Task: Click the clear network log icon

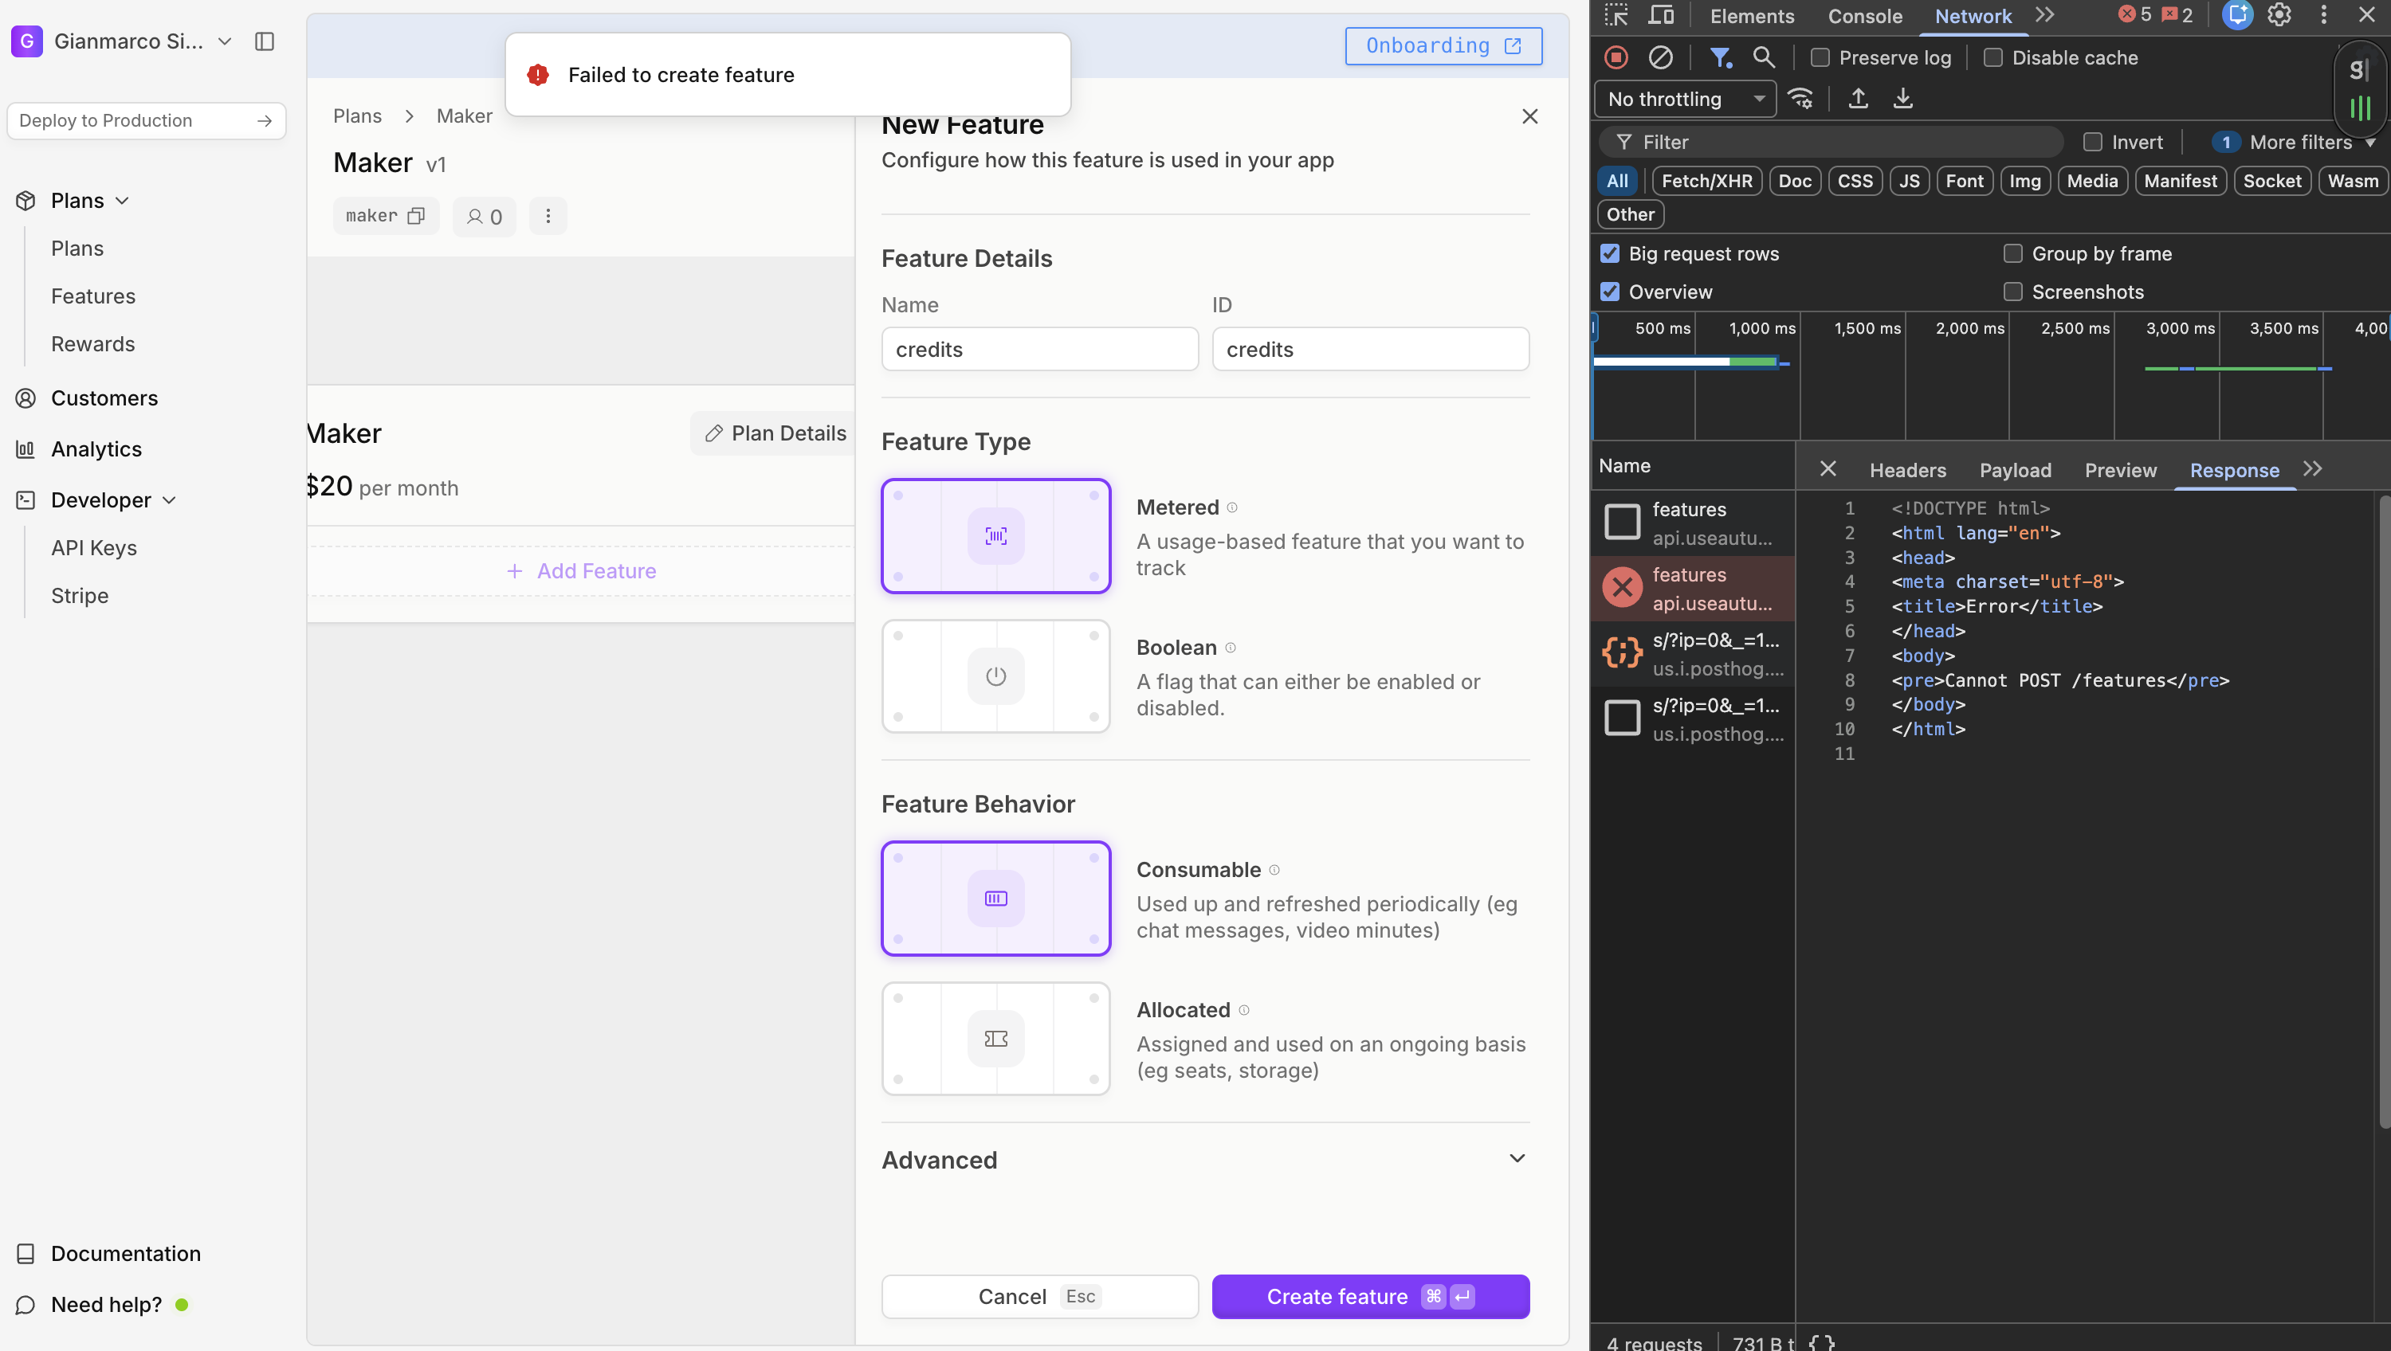Action: pyautogui.click(x=1660, y=57)
